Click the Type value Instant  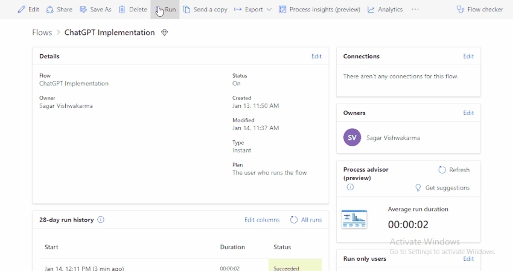(242, 150)
